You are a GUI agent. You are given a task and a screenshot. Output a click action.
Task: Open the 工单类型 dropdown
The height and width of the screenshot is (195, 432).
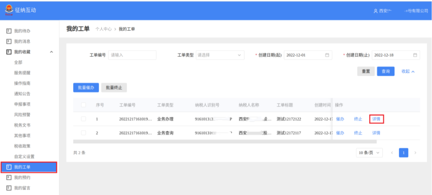point(220,55)
